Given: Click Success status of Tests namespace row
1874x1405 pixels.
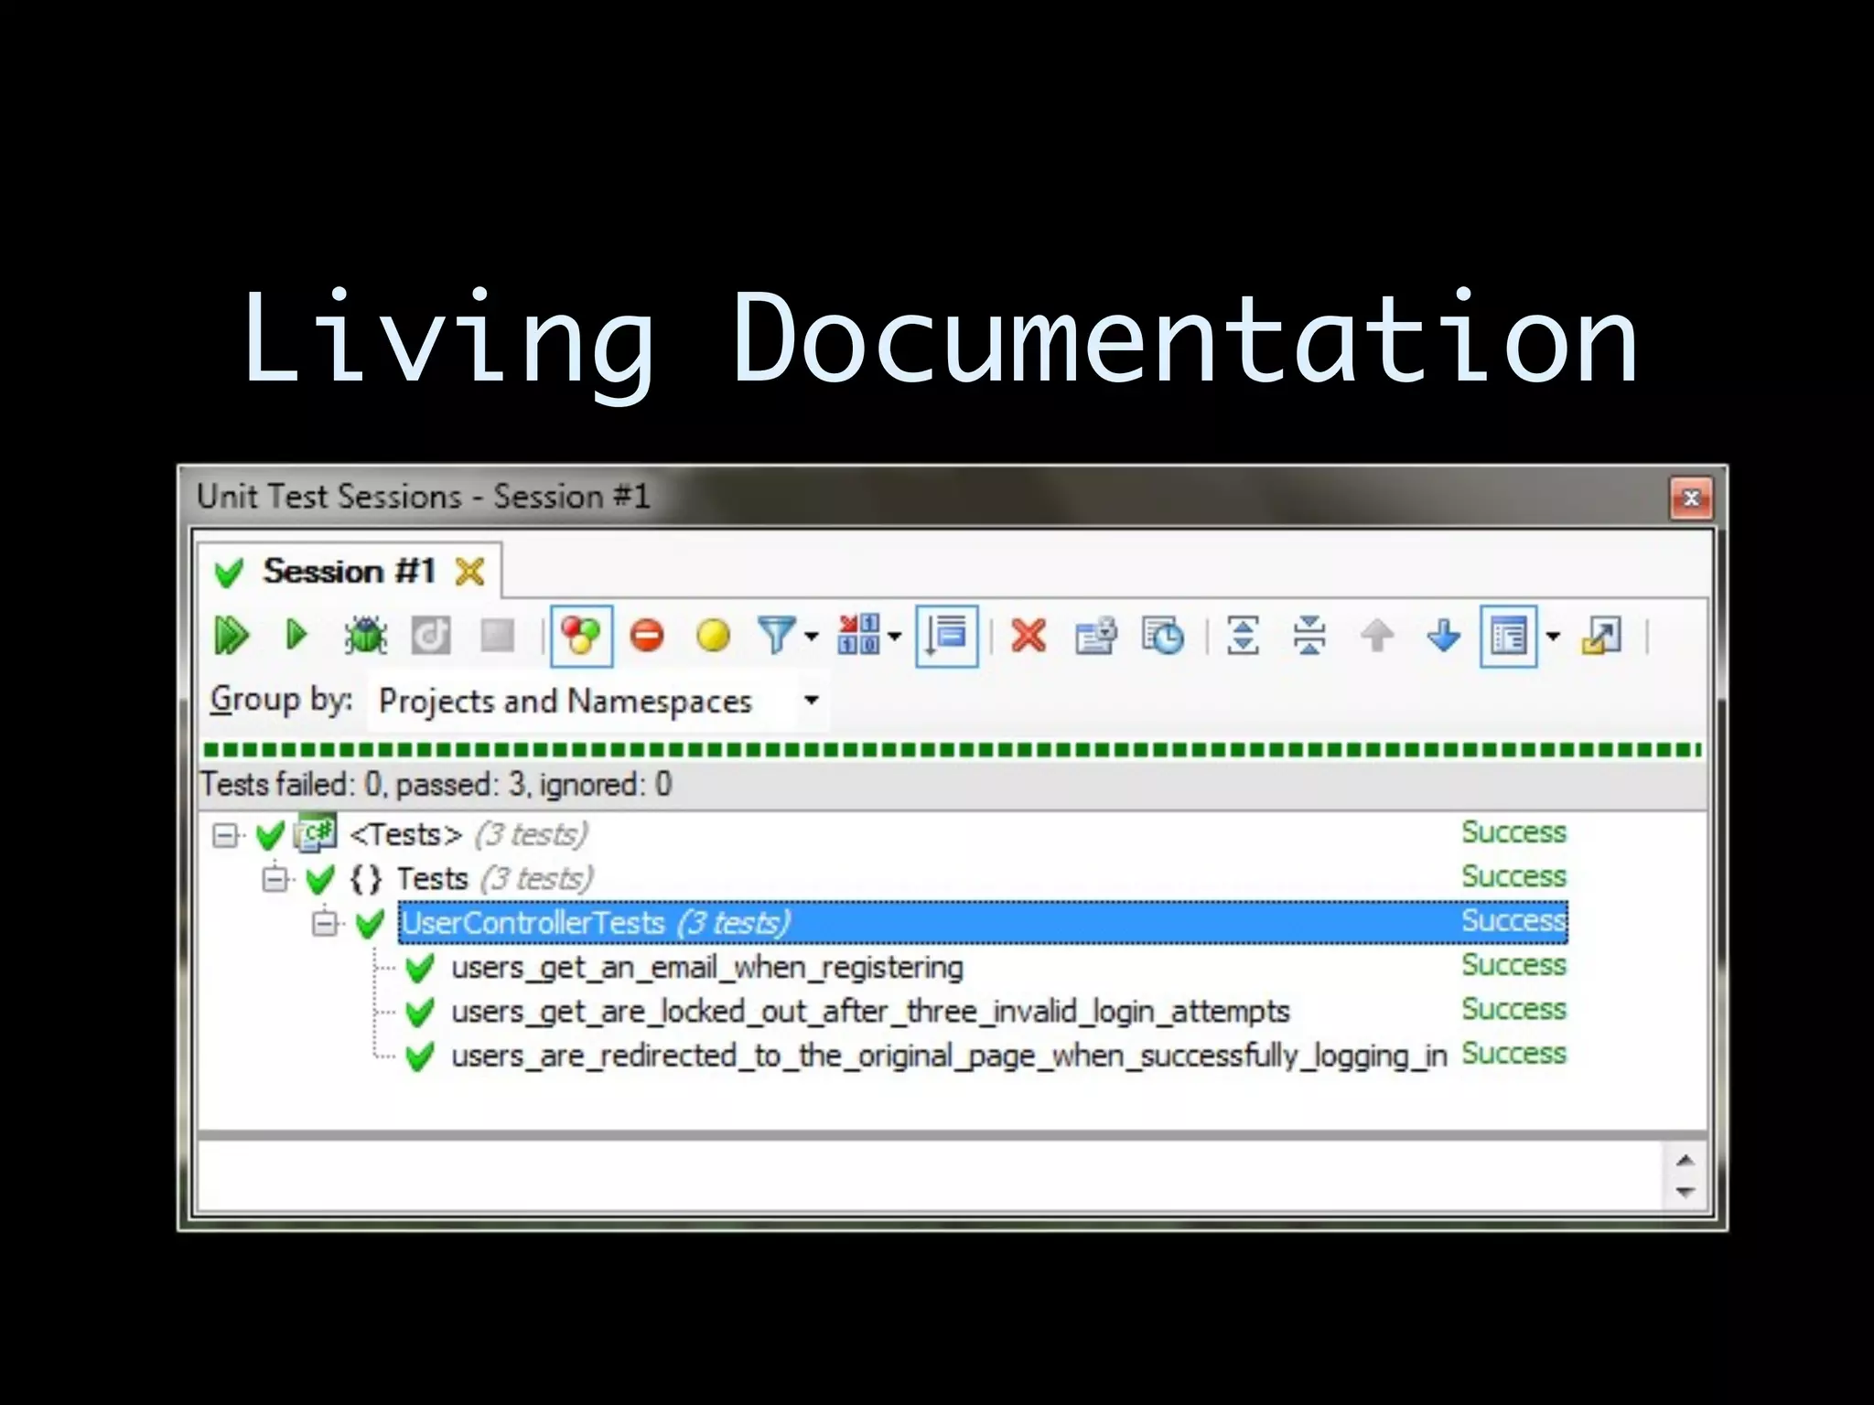Looking at the screenshot, I should [1514, 876].
